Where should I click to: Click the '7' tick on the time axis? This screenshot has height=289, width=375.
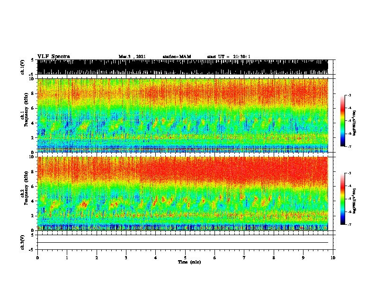coord(244,258)
